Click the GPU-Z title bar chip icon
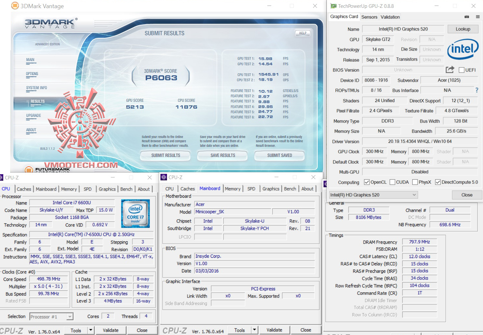Screen dimensions: 483x335 pos(333,6)
